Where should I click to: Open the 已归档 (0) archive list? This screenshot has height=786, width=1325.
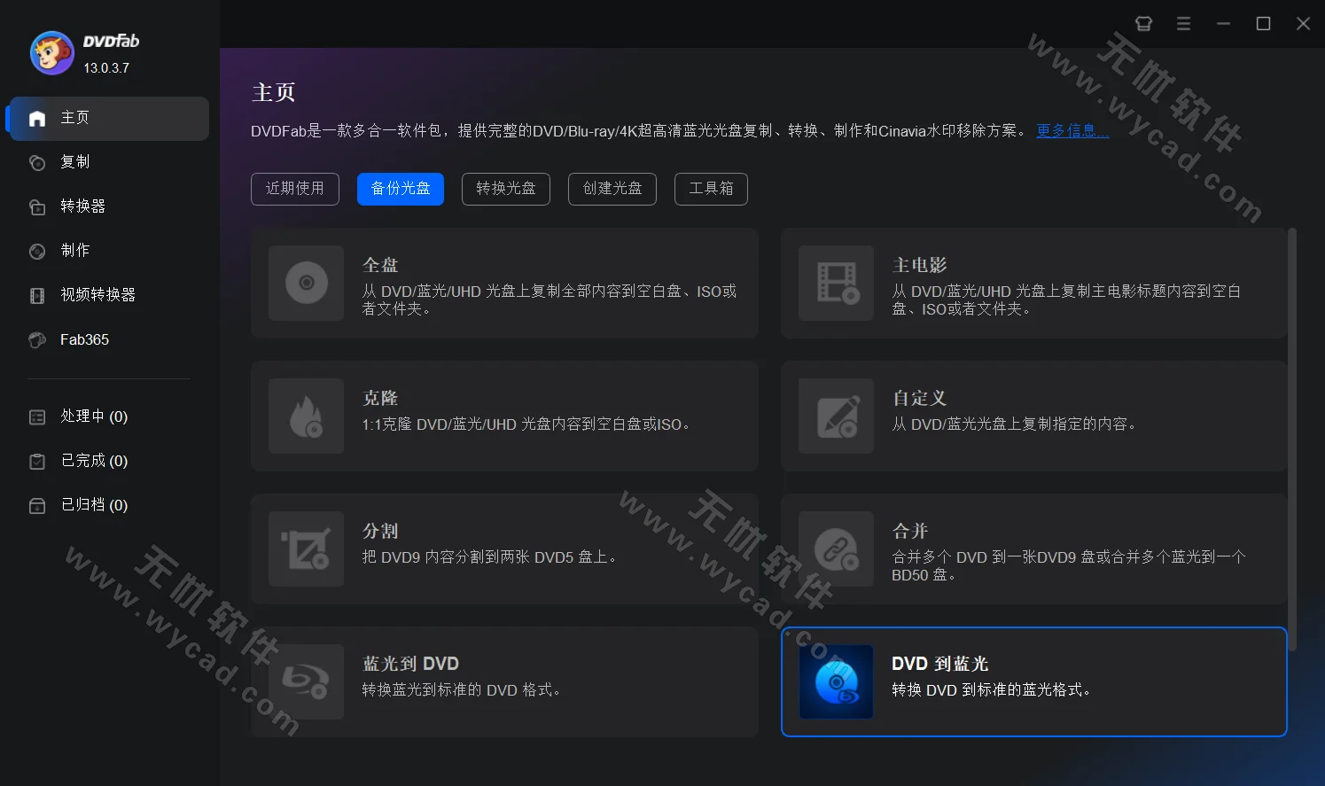pos(93,504)
